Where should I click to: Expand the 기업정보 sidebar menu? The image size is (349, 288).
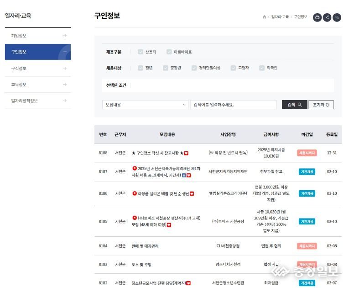click(65, 36)
